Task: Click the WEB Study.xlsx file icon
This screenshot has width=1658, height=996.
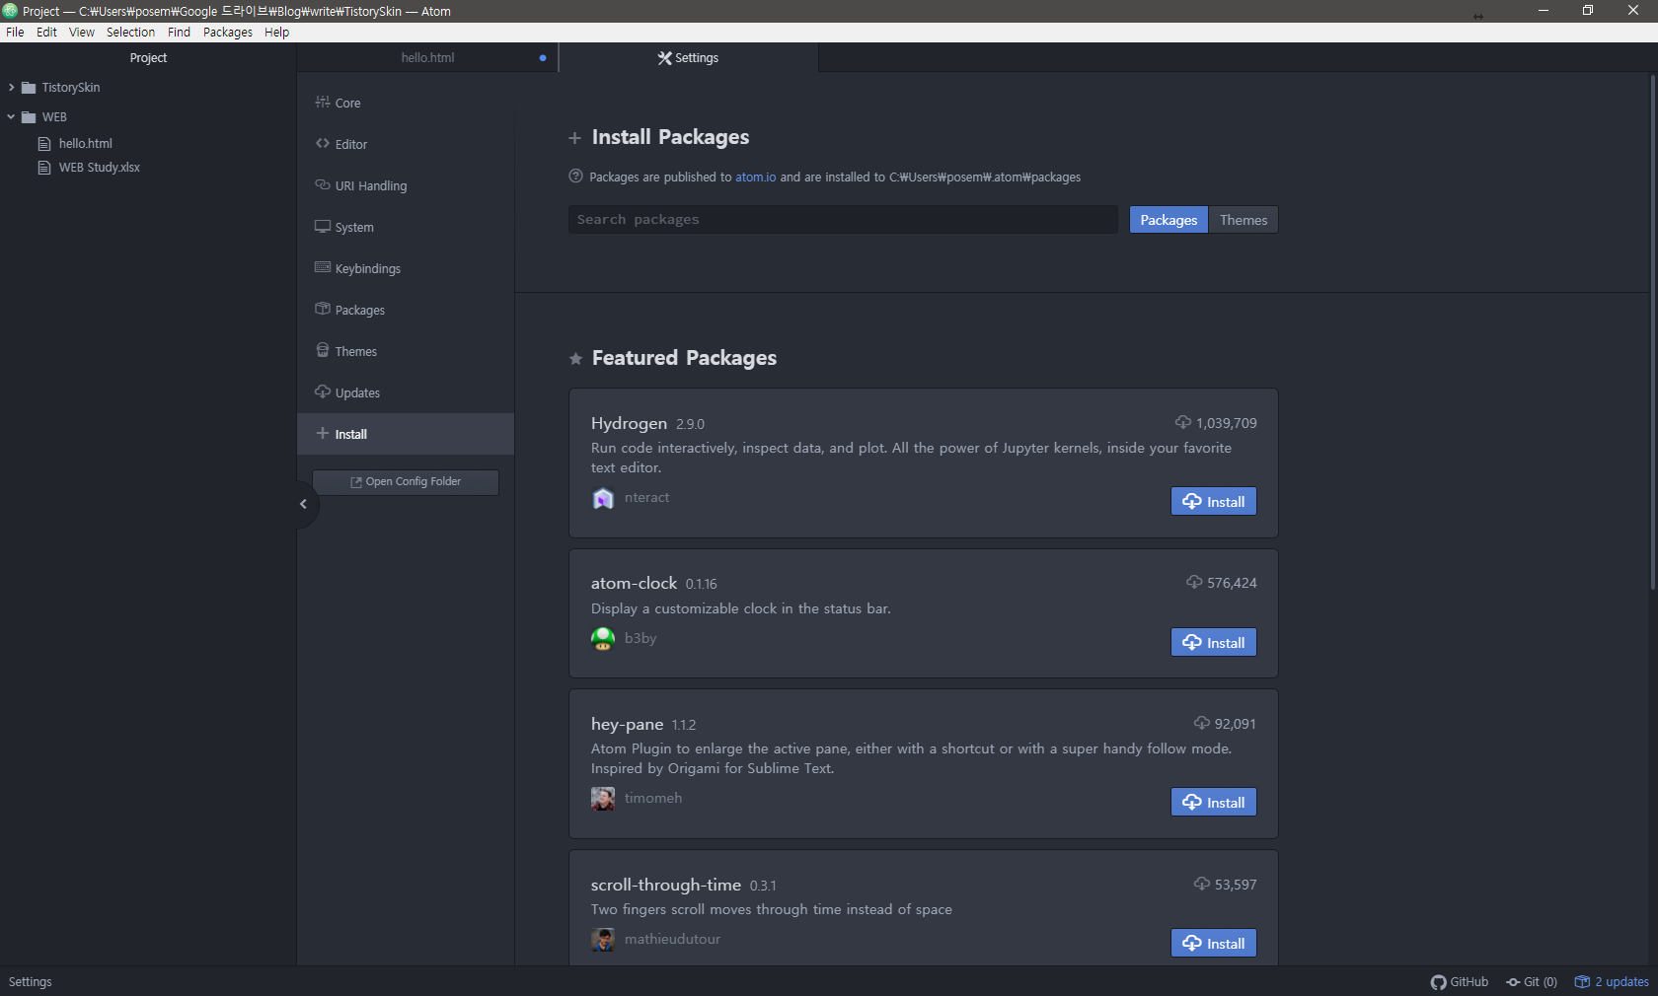Action: tap(44, 168)
